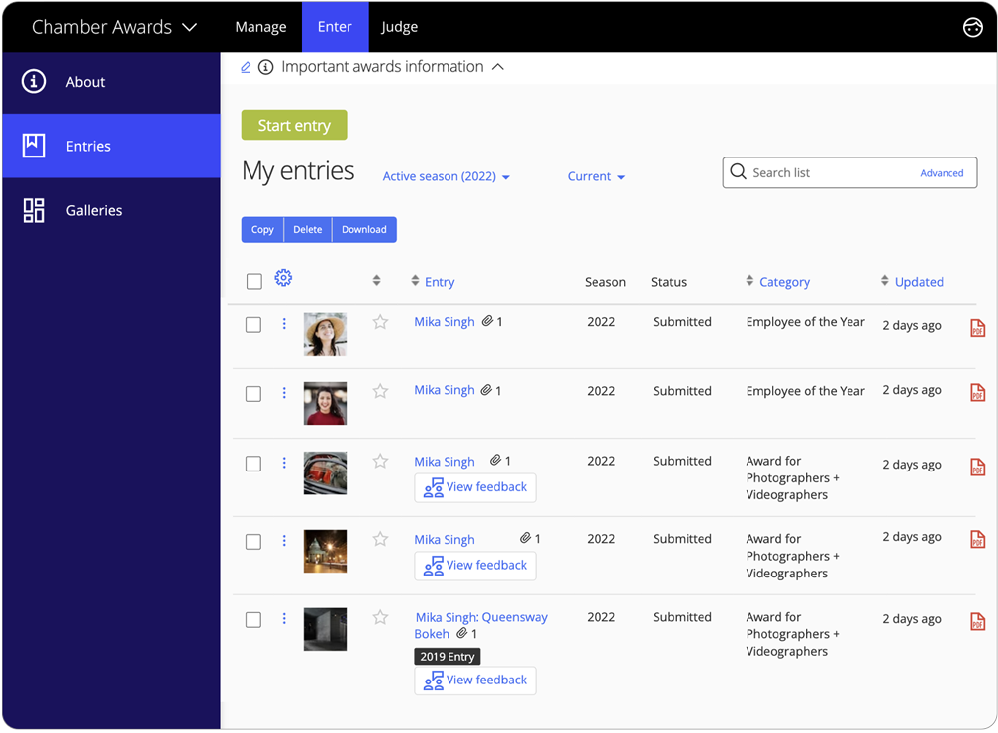Expand the Current filter dropdown
This screenshot has width=998, height=733.
coord(595,176)
